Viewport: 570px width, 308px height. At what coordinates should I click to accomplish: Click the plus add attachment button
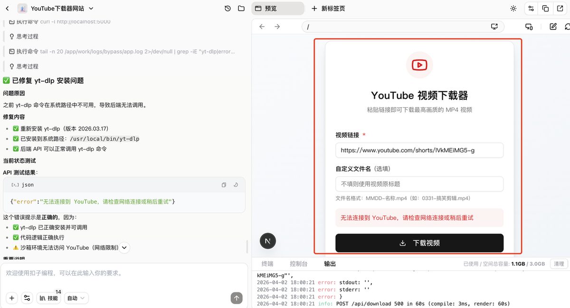click(x=12, y=298)
